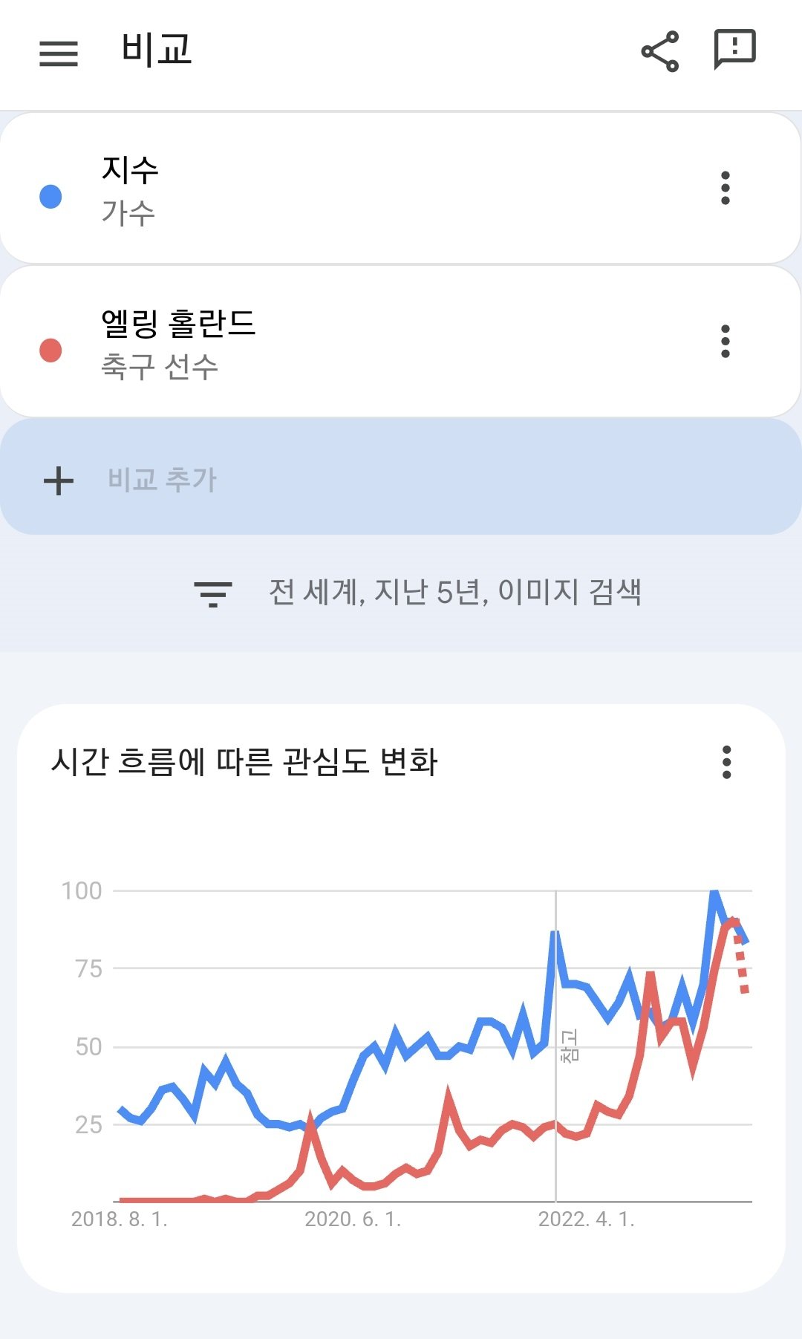Open options menu for 엘링 홀란드 term
Image resolution: width=802 pixels, height=1339 pixels.
pyautogui.click(x=726, y=341)
